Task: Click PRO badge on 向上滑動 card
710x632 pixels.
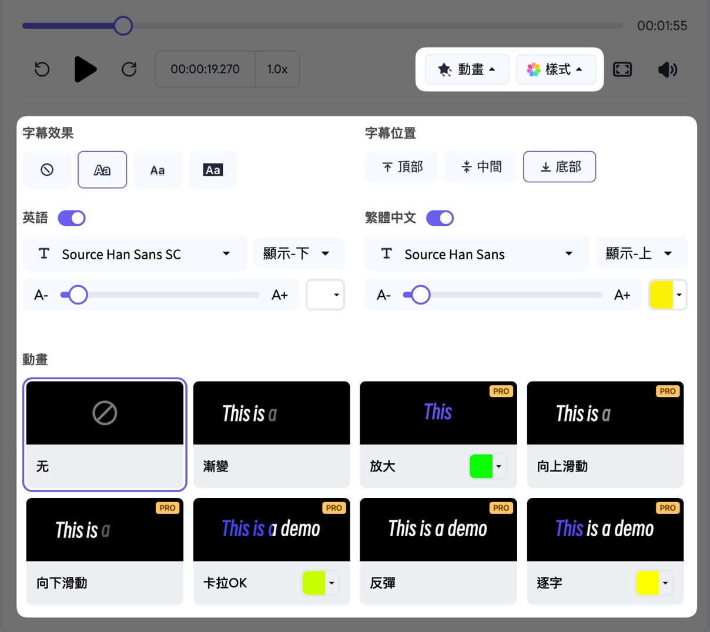Action: pos(668,391)
